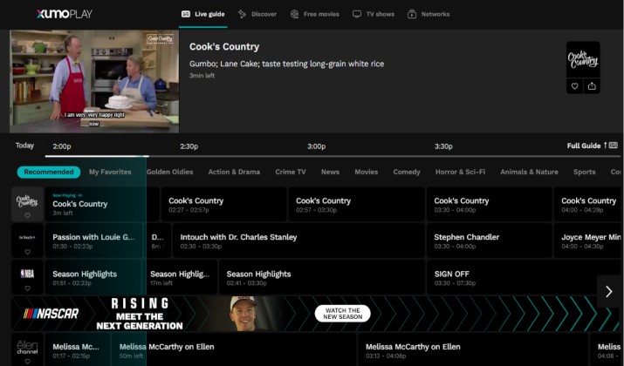Click the 3:00p time marker
The width and height of the screenshot is (624, 366).
[x=317, y=146]
